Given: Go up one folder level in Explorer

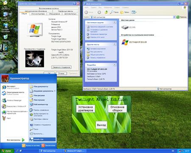Looking at the screenshot, I should (106, 12).
